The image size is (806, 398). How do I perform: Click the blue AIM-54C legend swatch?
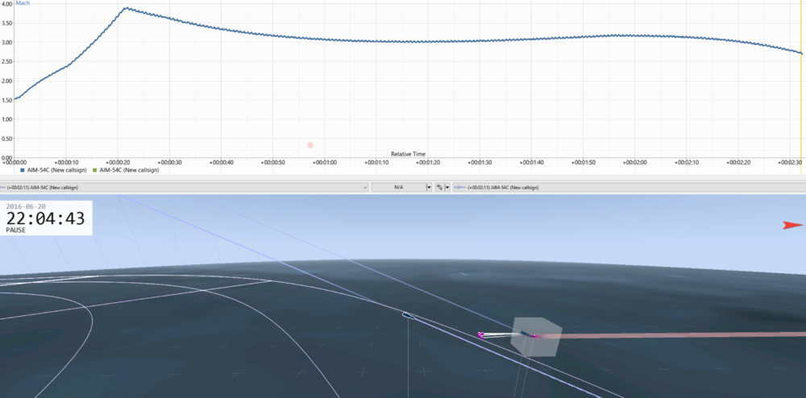(x=22, y=170)
